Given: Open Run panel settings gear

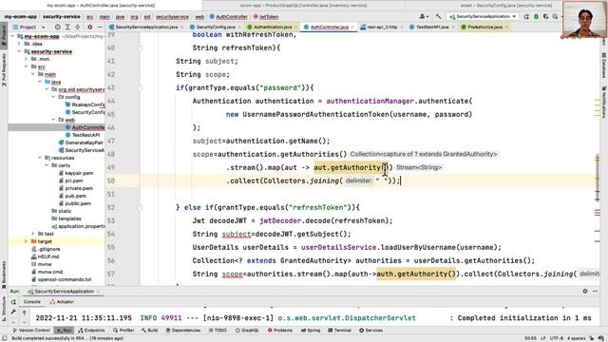Looking at the screenshot, I should tap(585, 292).
